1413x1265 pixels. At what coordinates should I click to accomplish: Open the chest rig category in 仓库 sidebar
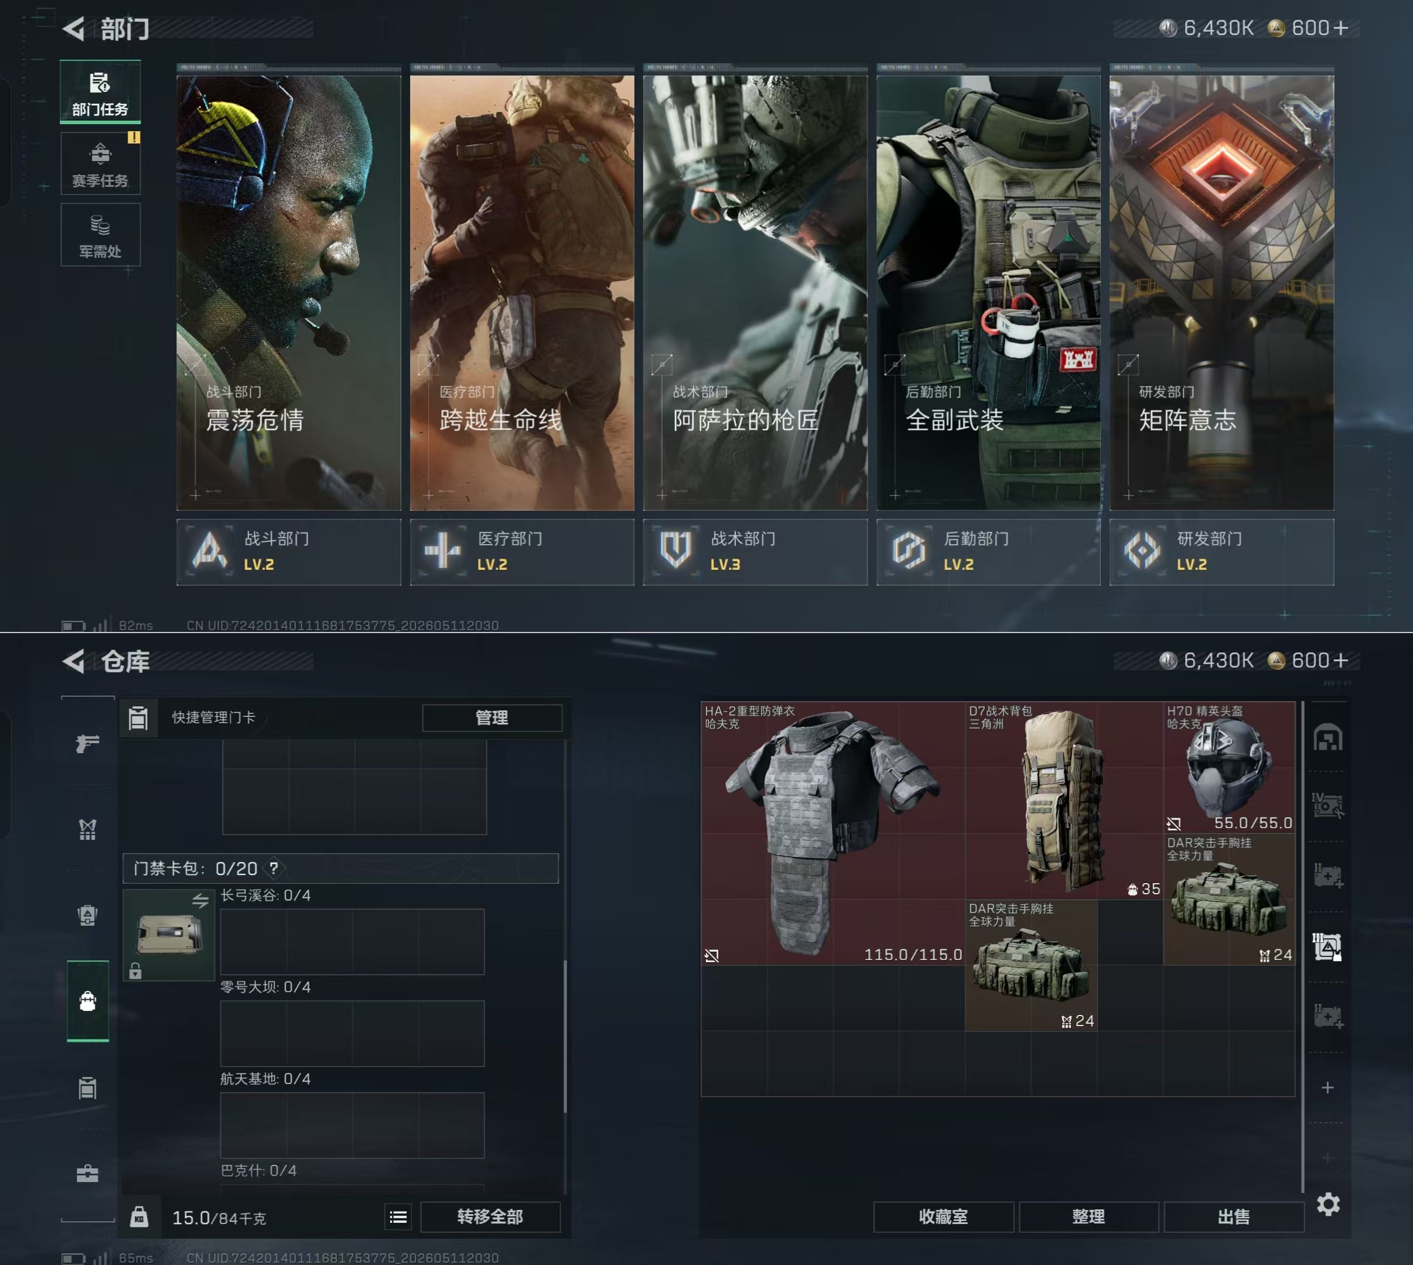[88, 829]
